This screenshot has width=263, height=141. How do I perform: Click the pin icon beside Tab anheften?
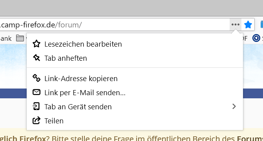pyautogui.click(x=37, y=58)
